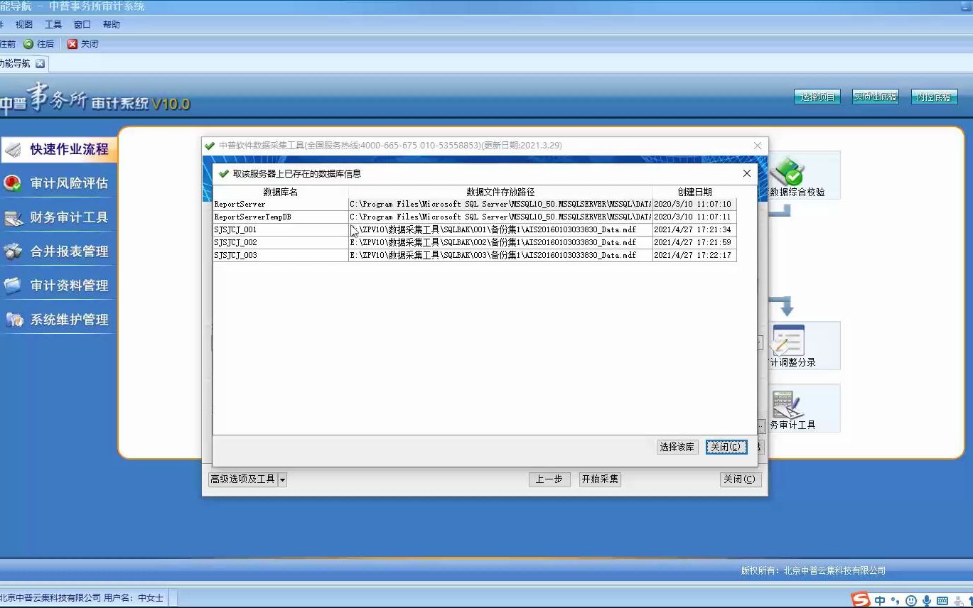The image size is (973, 608).
Task: Click the 选择该库 button
Action: pyautogui.click(x=677, y=447)
